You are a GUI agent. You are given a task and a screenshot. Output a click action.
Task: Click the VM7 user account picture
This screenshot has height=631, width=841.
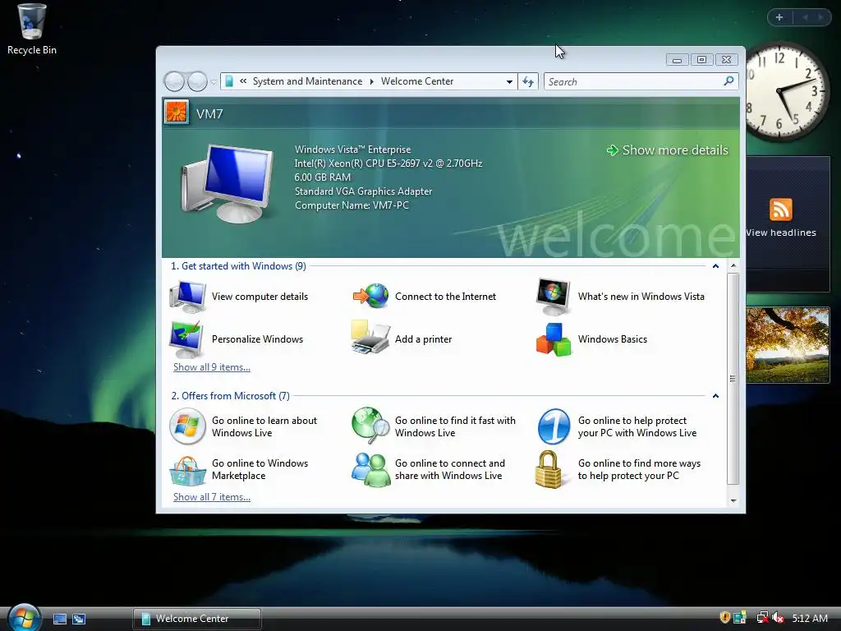(x=177, y=112)
